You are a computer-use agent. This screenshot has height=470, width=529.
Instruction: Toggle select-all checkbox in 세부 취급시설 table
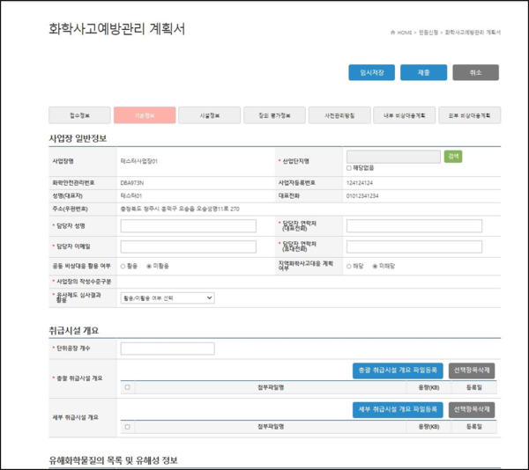pyautogui.click(x=128, y=427)
